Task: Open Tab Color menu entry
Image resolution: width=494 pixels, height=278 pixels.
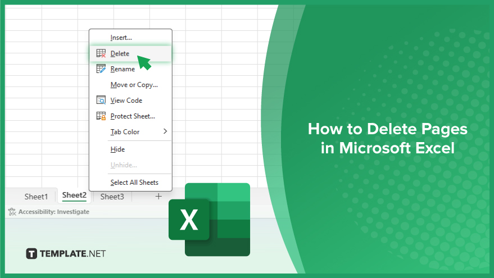Action: coord(130,132)
